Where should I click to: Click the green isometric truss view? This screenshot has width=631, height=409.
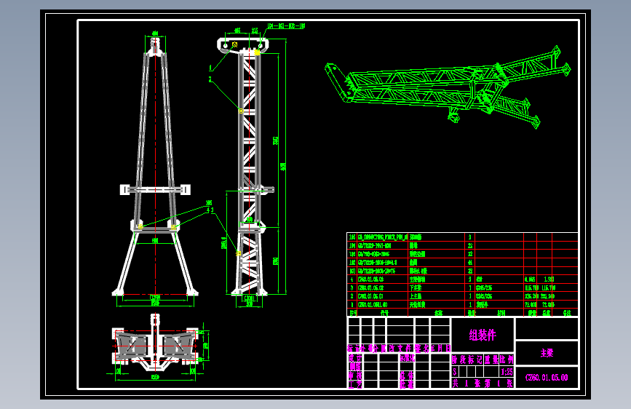(448, 87)
